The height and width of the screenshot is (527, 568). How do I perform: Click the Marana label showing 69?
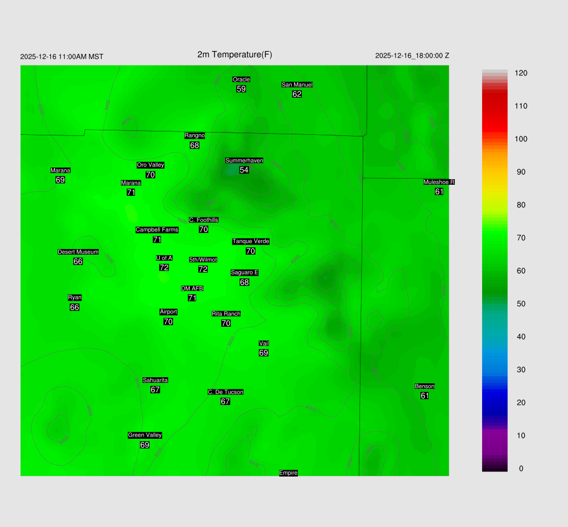(x=60, y=170)
